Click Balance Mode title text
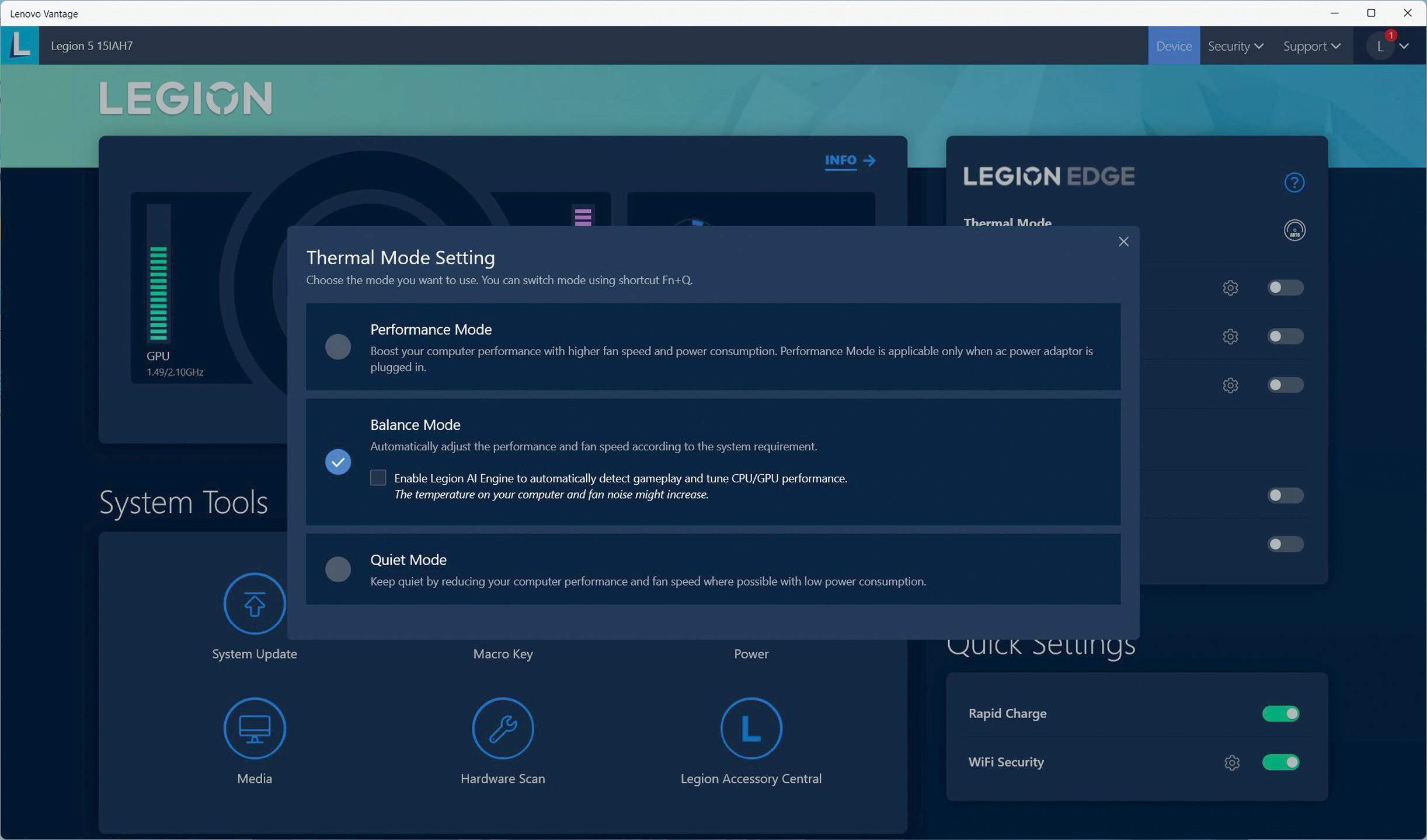This screenshot has width=1427, height=840. click(415, 425)
